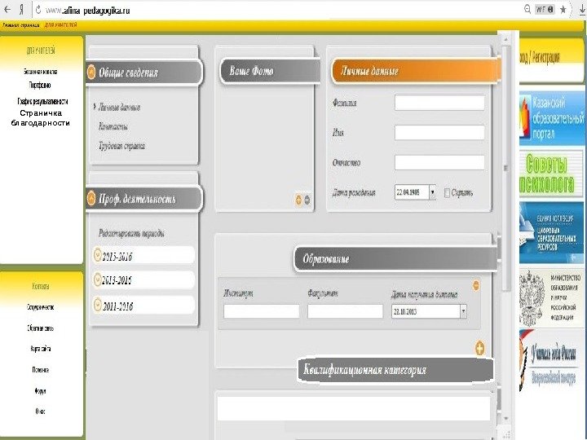Open Карта сайта in the lower sidebar
The width and height of the screenshot is (587, 440).
click(x=41, y=349)
